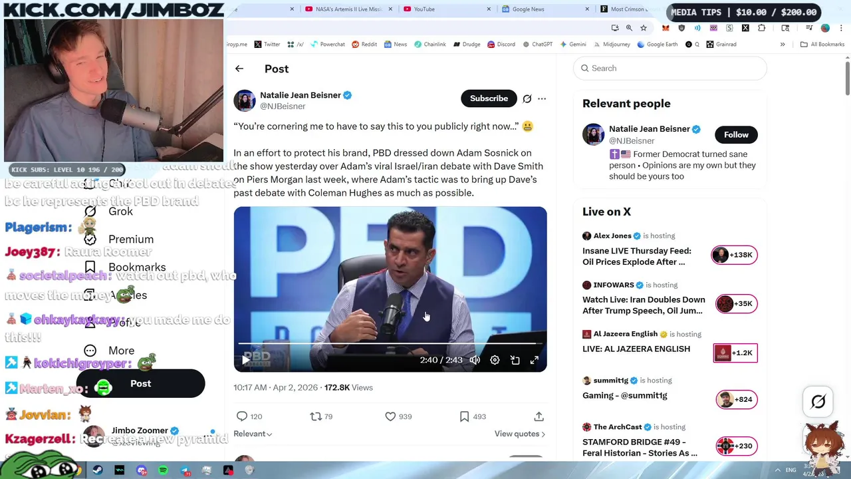
Task: Share the post via share icon
Action: 539,416
